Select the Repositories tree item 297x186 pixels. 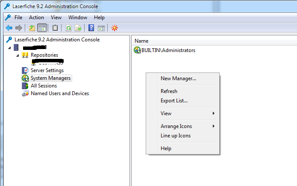click(x=44, y=55)
